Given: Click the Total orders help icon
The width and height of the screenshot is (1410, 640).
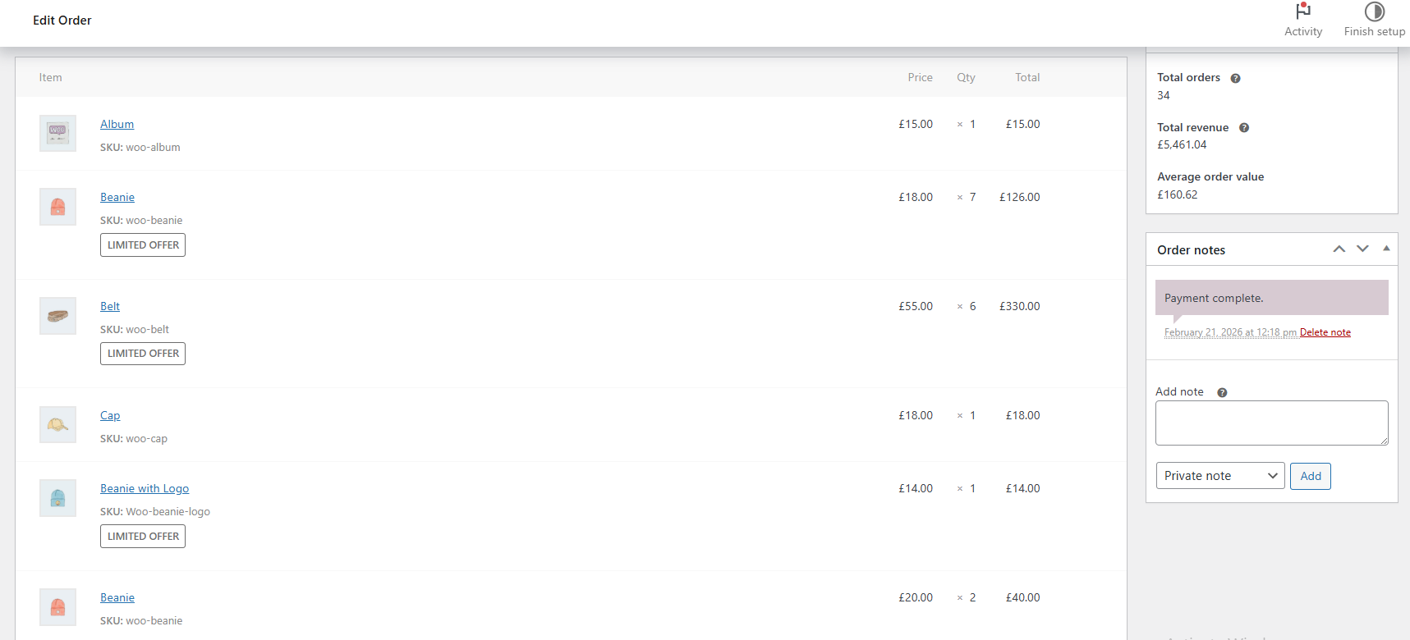Looking at the screenshot, I should 1235,78.
